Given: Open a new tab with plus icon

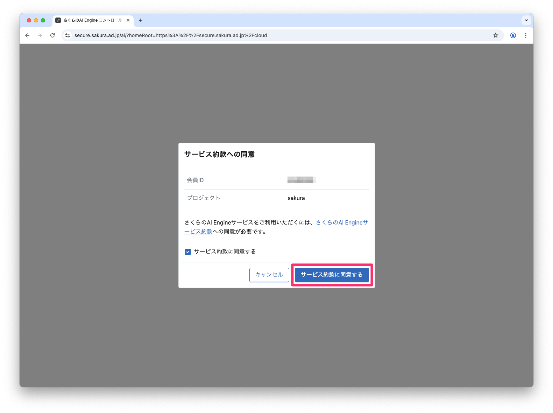Looking at the screenshot, I should coord(141,20).
